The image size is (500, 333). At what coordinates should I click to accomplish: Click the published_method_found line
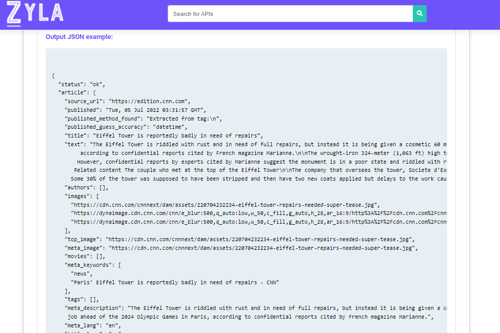point(143,119)
